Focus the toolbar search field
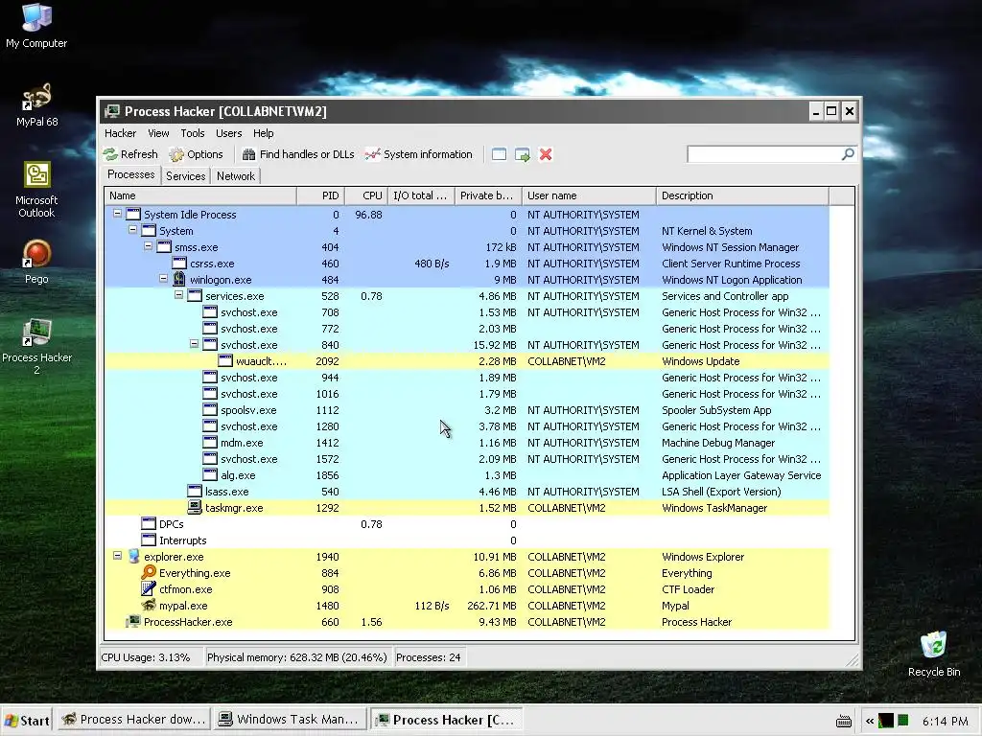Screen dimensions: 982x736 pos(763,154)
